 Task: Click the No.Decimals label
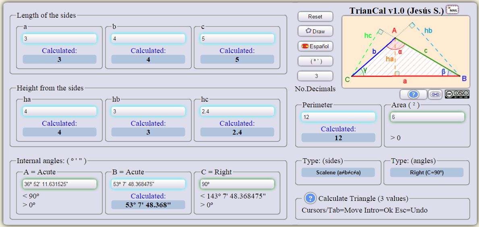315,89
